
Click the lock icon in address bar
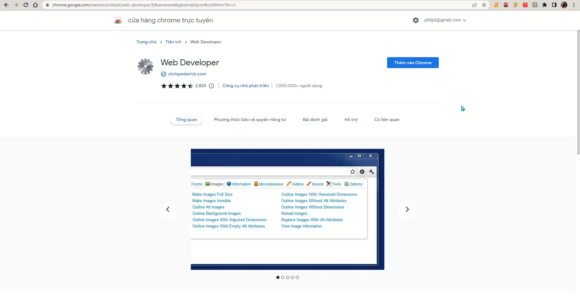(47, 5)
